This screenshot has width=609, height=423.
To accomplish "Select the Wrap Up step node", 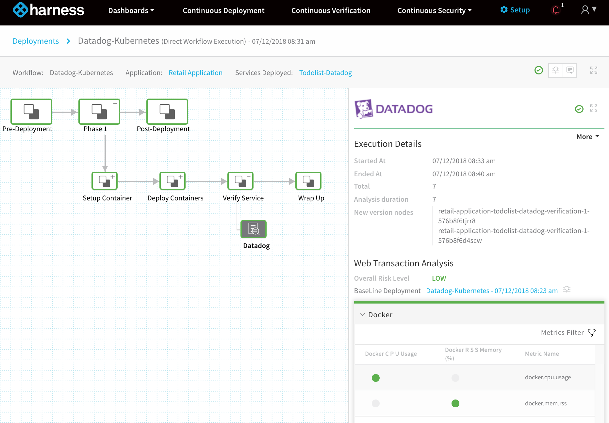I will pos(308,181).
